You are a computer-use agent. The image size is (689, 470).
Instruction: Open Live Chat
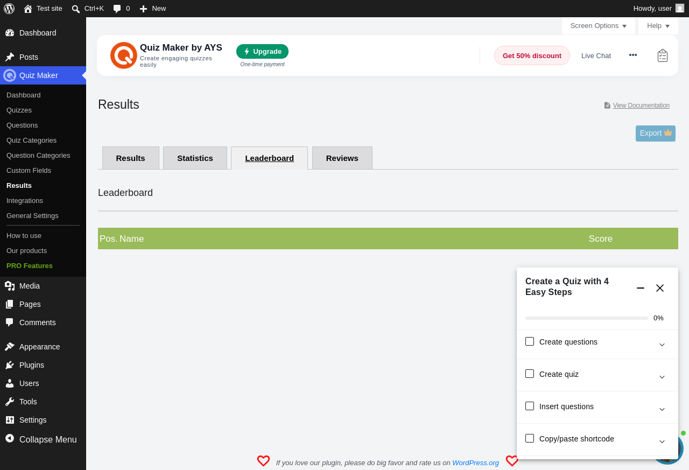click(x=596, y=55)
